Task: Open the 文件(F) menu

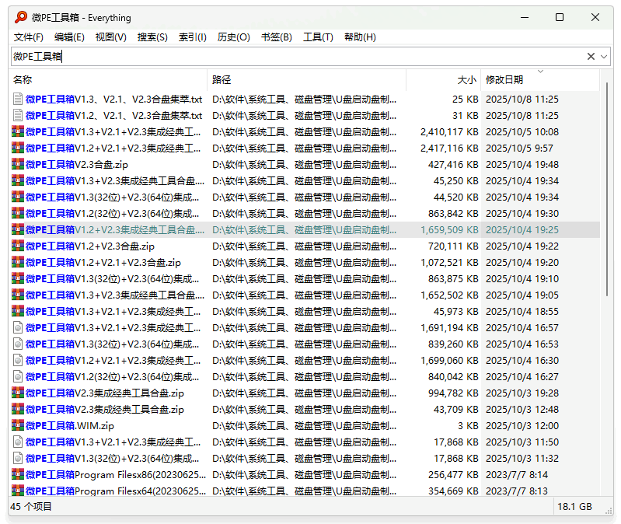Action: (x=29, y=37)
